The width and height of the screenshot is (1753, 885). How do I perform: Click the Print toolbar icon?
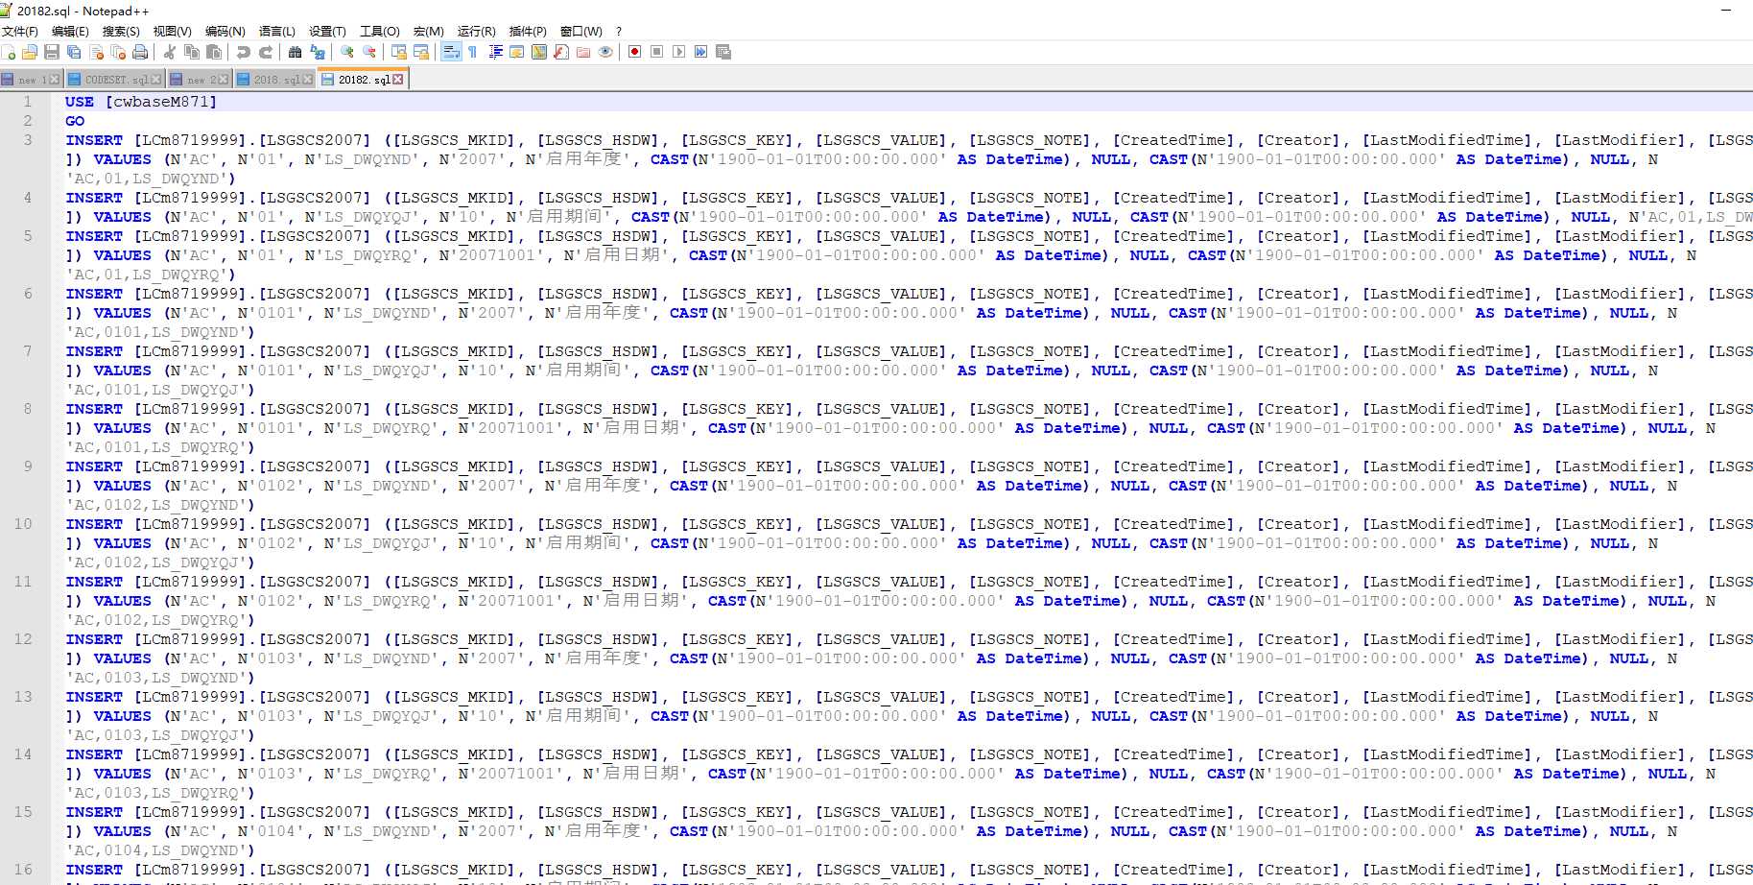140,52
